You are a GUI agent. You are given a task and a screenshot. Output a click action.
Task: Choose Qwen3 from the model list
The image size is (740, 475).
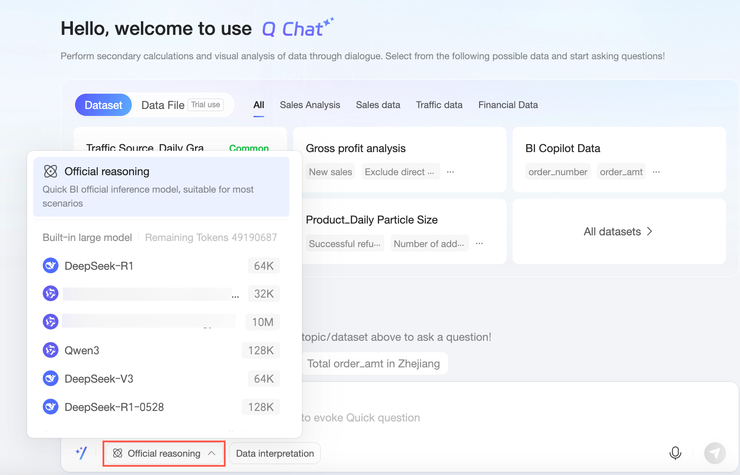point(161,350)
